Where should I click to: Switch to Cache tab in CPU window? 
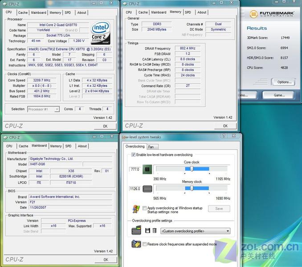pos(23,12)
